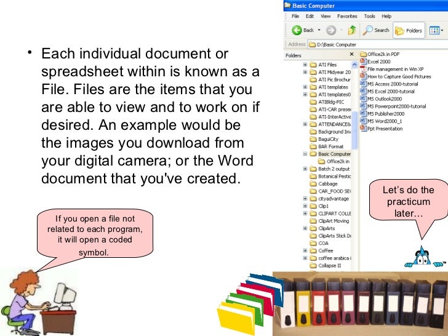Select Office2k in subfolder in tree

click(334, 161)
